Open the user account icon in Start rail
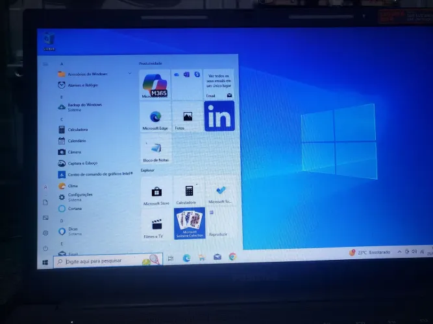The width and height of the screenshot is (433, 324). (45, 187)
